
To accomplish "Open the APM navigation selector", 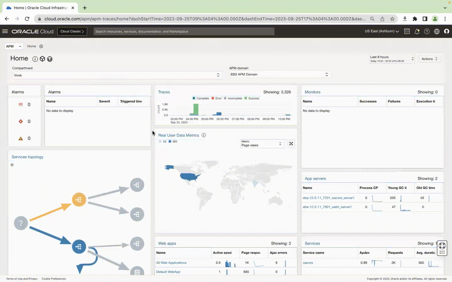I will click(x=14, y=46).
